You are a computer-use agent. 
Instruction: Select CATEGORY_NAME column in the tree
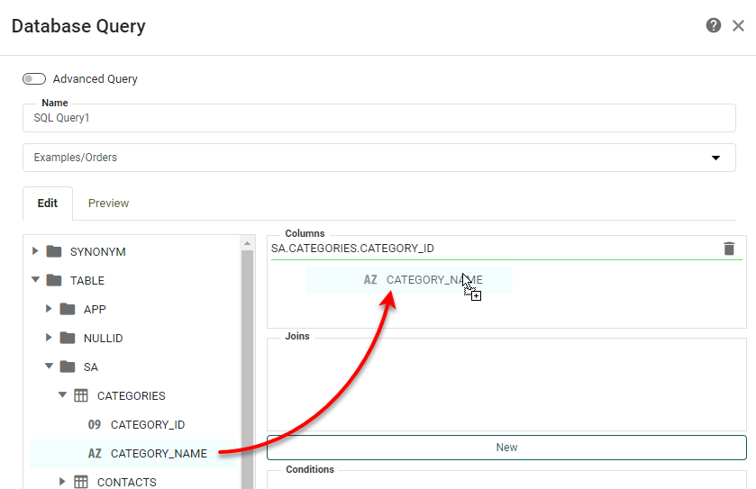click(x=159, y=453)
